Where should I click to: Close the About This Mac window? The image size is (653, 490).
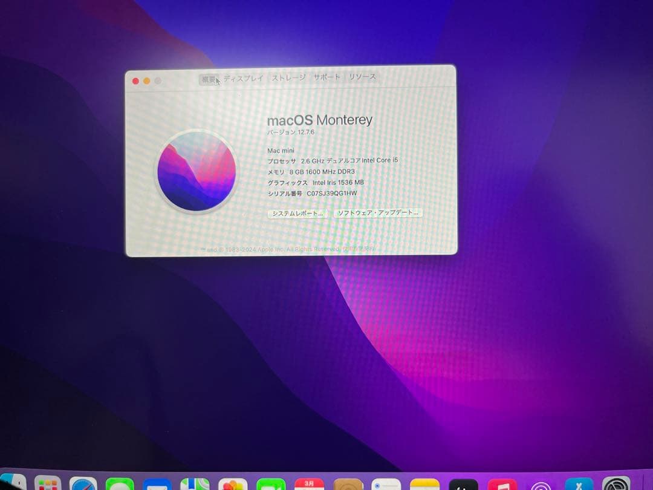[135, 81]
